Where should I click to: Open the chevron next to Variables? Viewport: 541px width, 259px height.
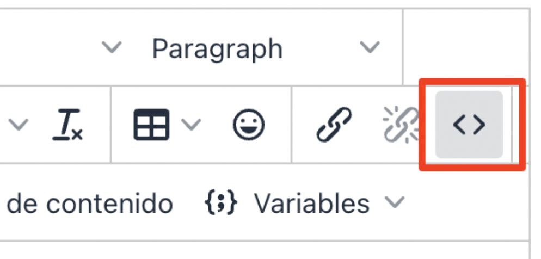pyautogui.click(x=394, y=203)
